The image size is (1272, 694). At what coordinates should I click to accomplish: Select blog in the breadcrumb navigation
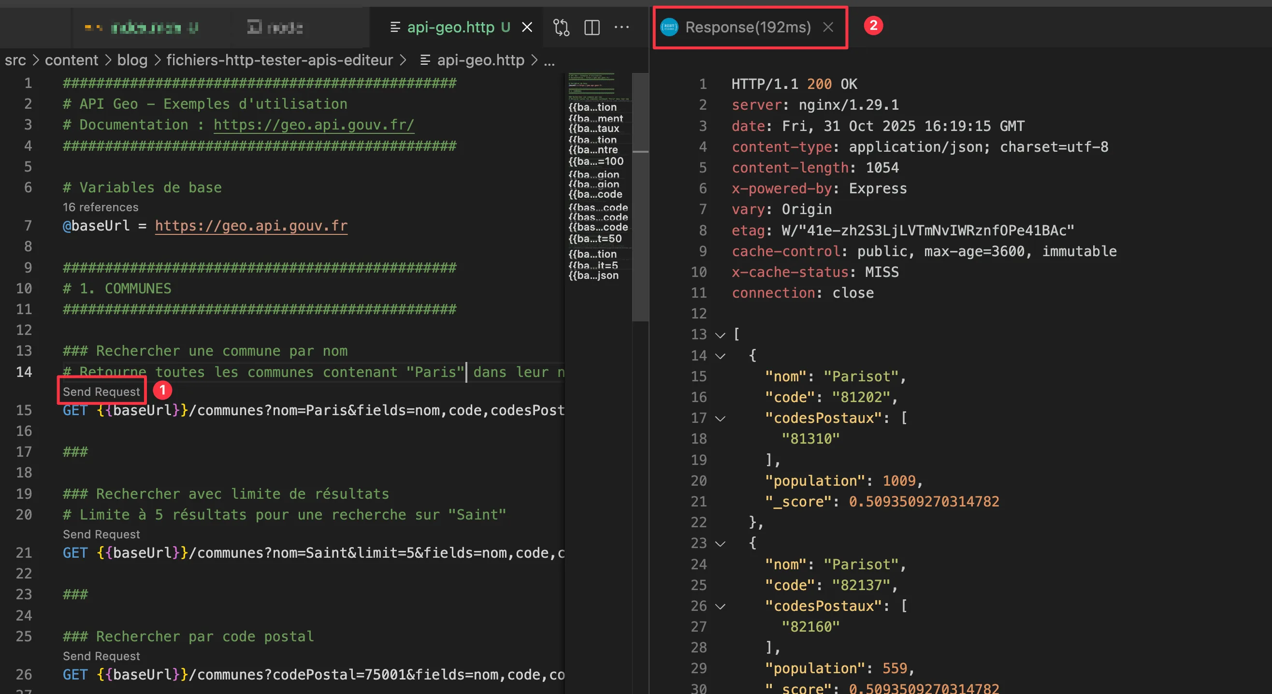131,60
